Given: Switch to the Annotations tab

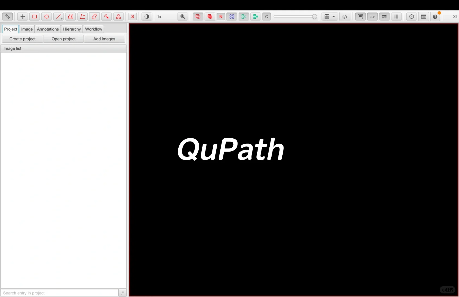Looking at the screenshot, I should (48, 29).
